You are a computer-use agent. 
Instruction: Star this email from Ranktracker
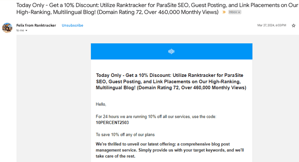(293, 26)
